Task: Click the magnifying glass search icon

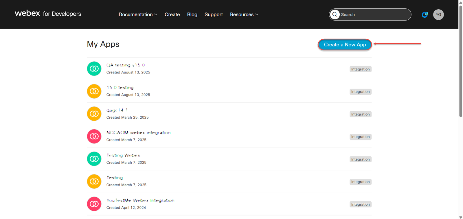Action: (x=335, y=14)
